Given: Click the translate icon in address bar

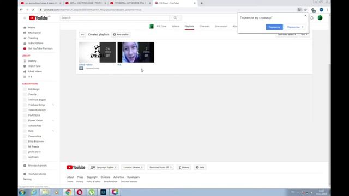Looking at the screenshot, I should (299, 10).
